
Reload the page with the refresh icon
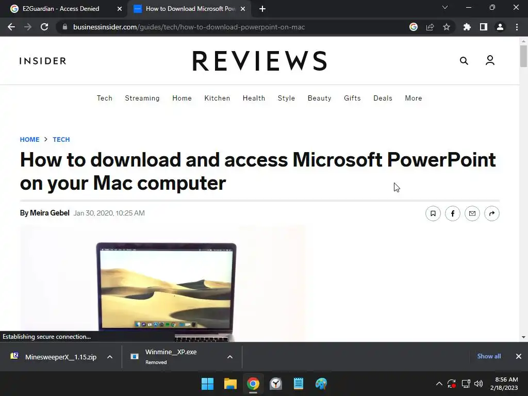point(44,27)
